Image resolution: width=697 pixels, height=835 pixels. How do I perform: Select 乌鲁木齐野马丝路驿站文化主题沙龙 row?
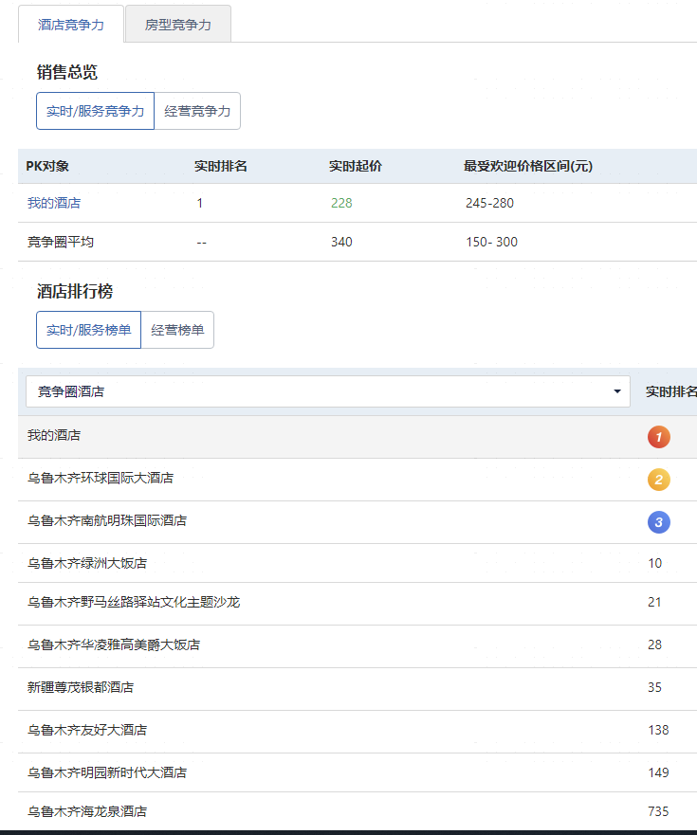(x=358, y=604)
